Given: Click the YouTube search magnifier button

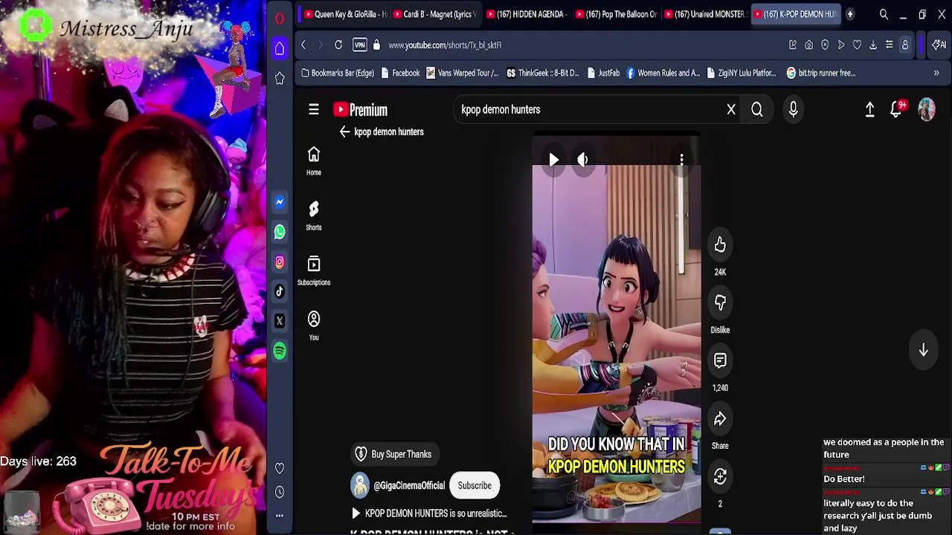Looking at the screenshot, I should 756,110.
